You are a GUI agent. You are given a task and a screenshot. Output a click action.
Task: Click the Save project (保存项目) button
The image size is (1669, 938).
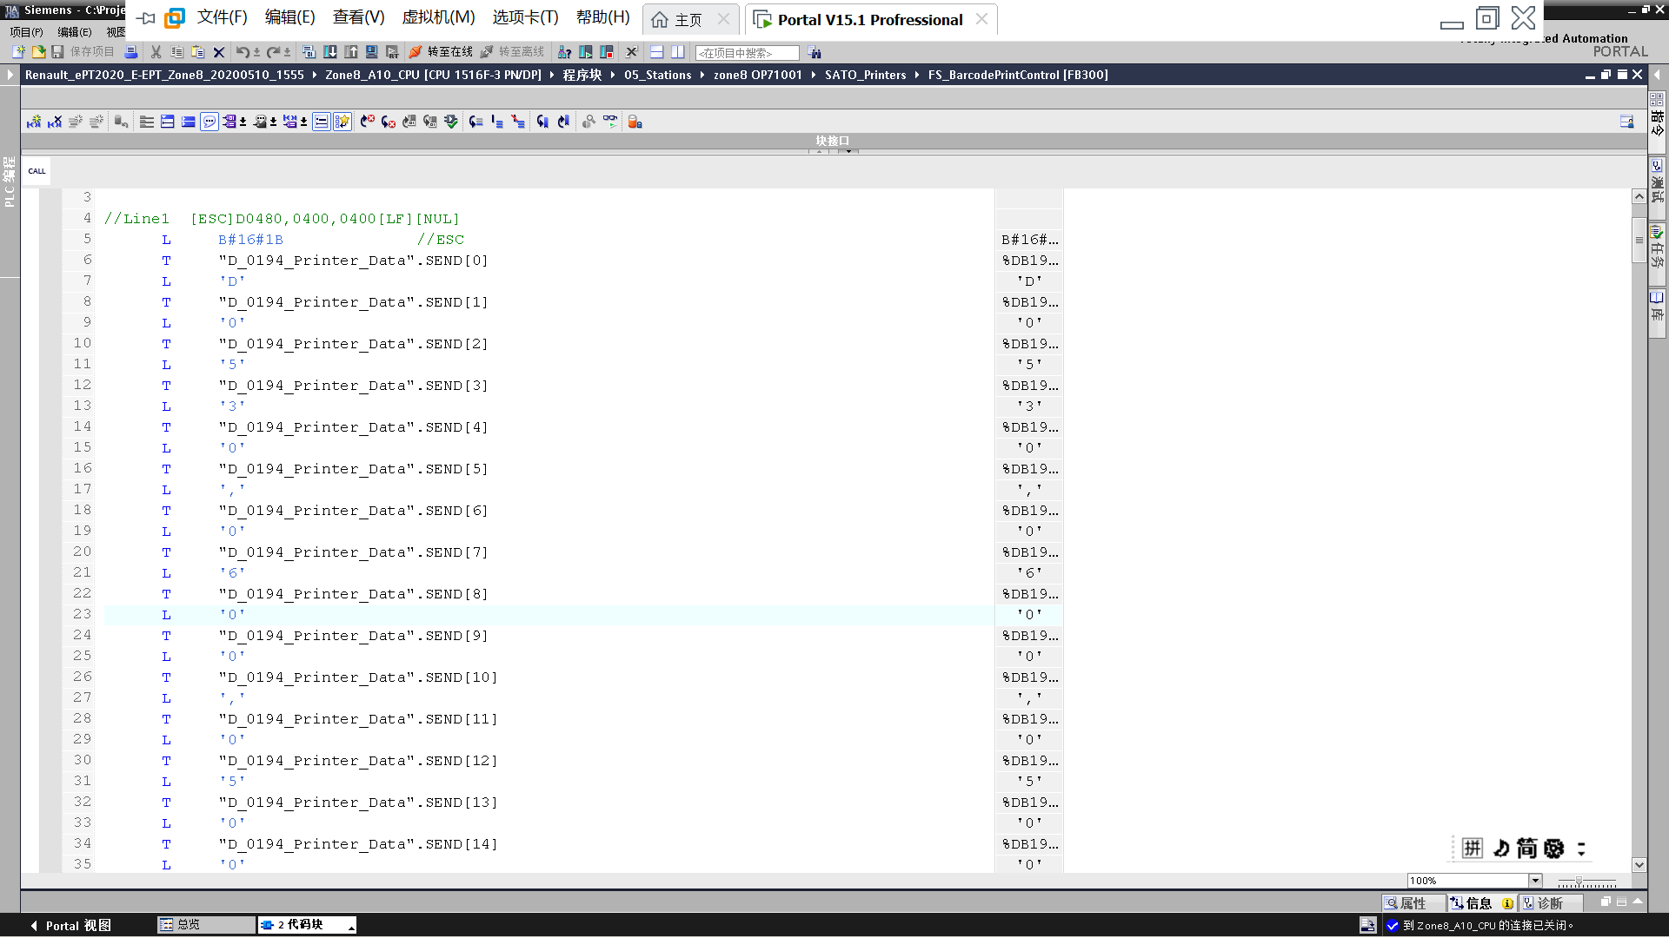pyautogui.click(x=83, y=52)
